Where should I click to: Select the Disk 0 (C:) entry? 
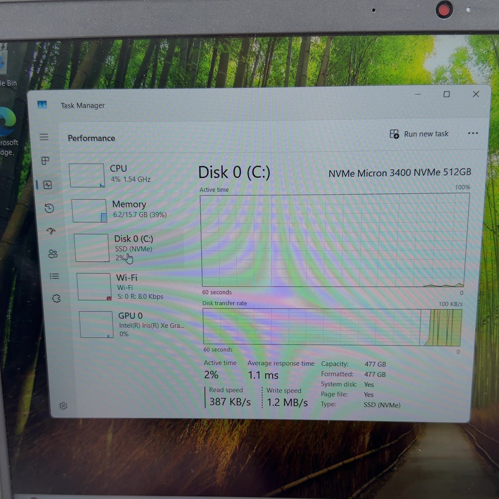pos(129,248)
